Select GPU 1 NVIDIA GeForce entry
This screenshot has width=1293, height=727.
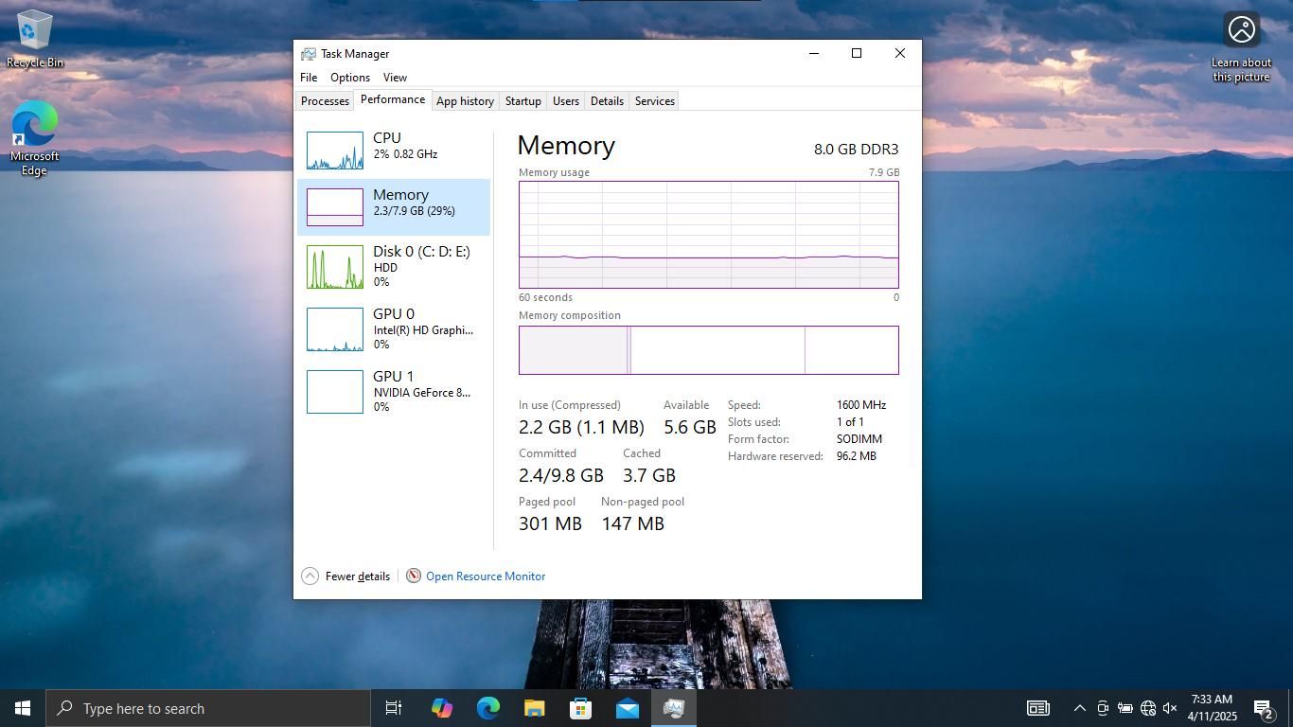click(x=394, y=392)
